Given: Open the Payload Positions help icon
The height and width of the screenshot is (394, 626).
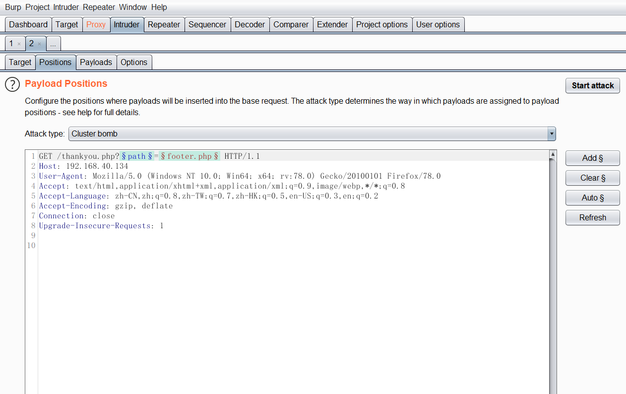Looking at the screenshot, I should click(x=12, y=84).
